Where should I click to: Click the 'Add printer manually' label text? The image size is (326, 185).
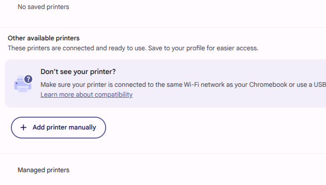64,127
